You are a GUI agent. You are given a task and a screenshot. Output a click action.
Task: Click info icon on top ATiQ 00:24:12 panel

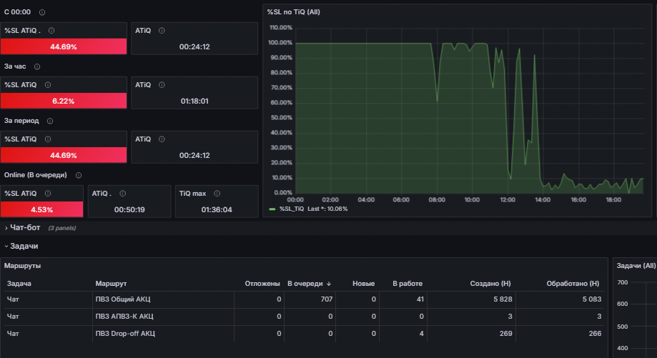pyautogui.click(x=162, y=31)
